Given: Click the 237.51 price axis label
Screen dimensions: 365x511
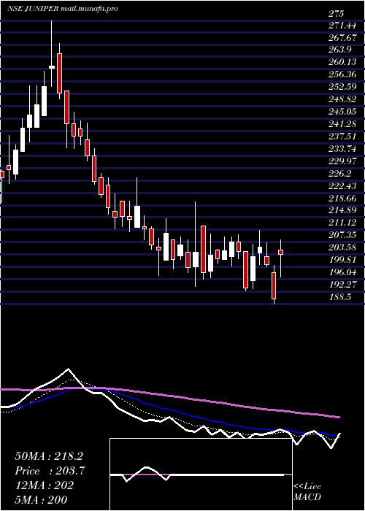Looking at the screenshot, I should pyautogui.click(x=342, y=137).
